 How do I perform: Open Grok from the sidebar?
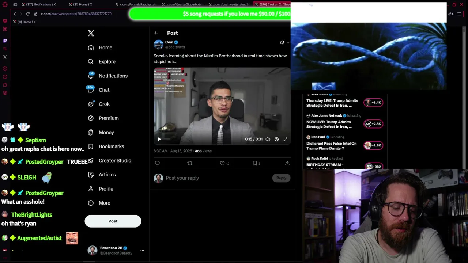tap(99, 104)
